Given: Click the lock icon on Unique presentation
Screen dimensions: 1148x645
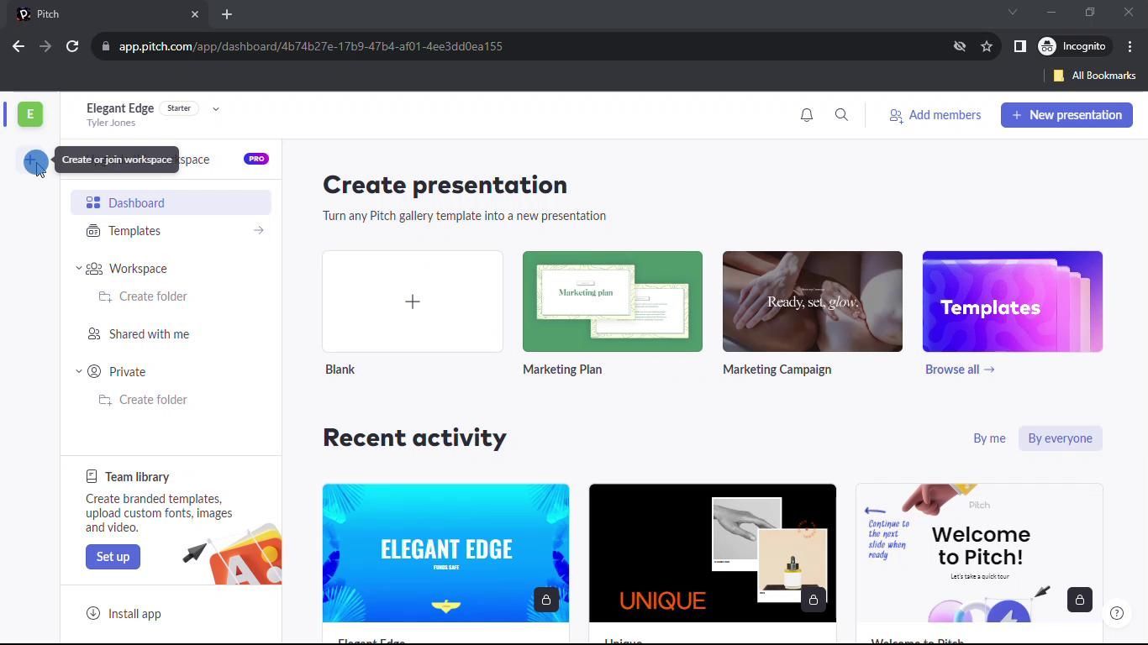Looking at the screenshot, I should coord(813,600).
